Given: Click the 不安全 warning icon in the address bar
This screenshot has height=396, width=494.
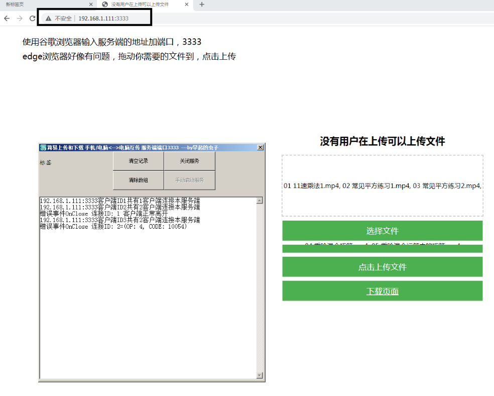Looking at the screenshot, I should pos(48,18).
